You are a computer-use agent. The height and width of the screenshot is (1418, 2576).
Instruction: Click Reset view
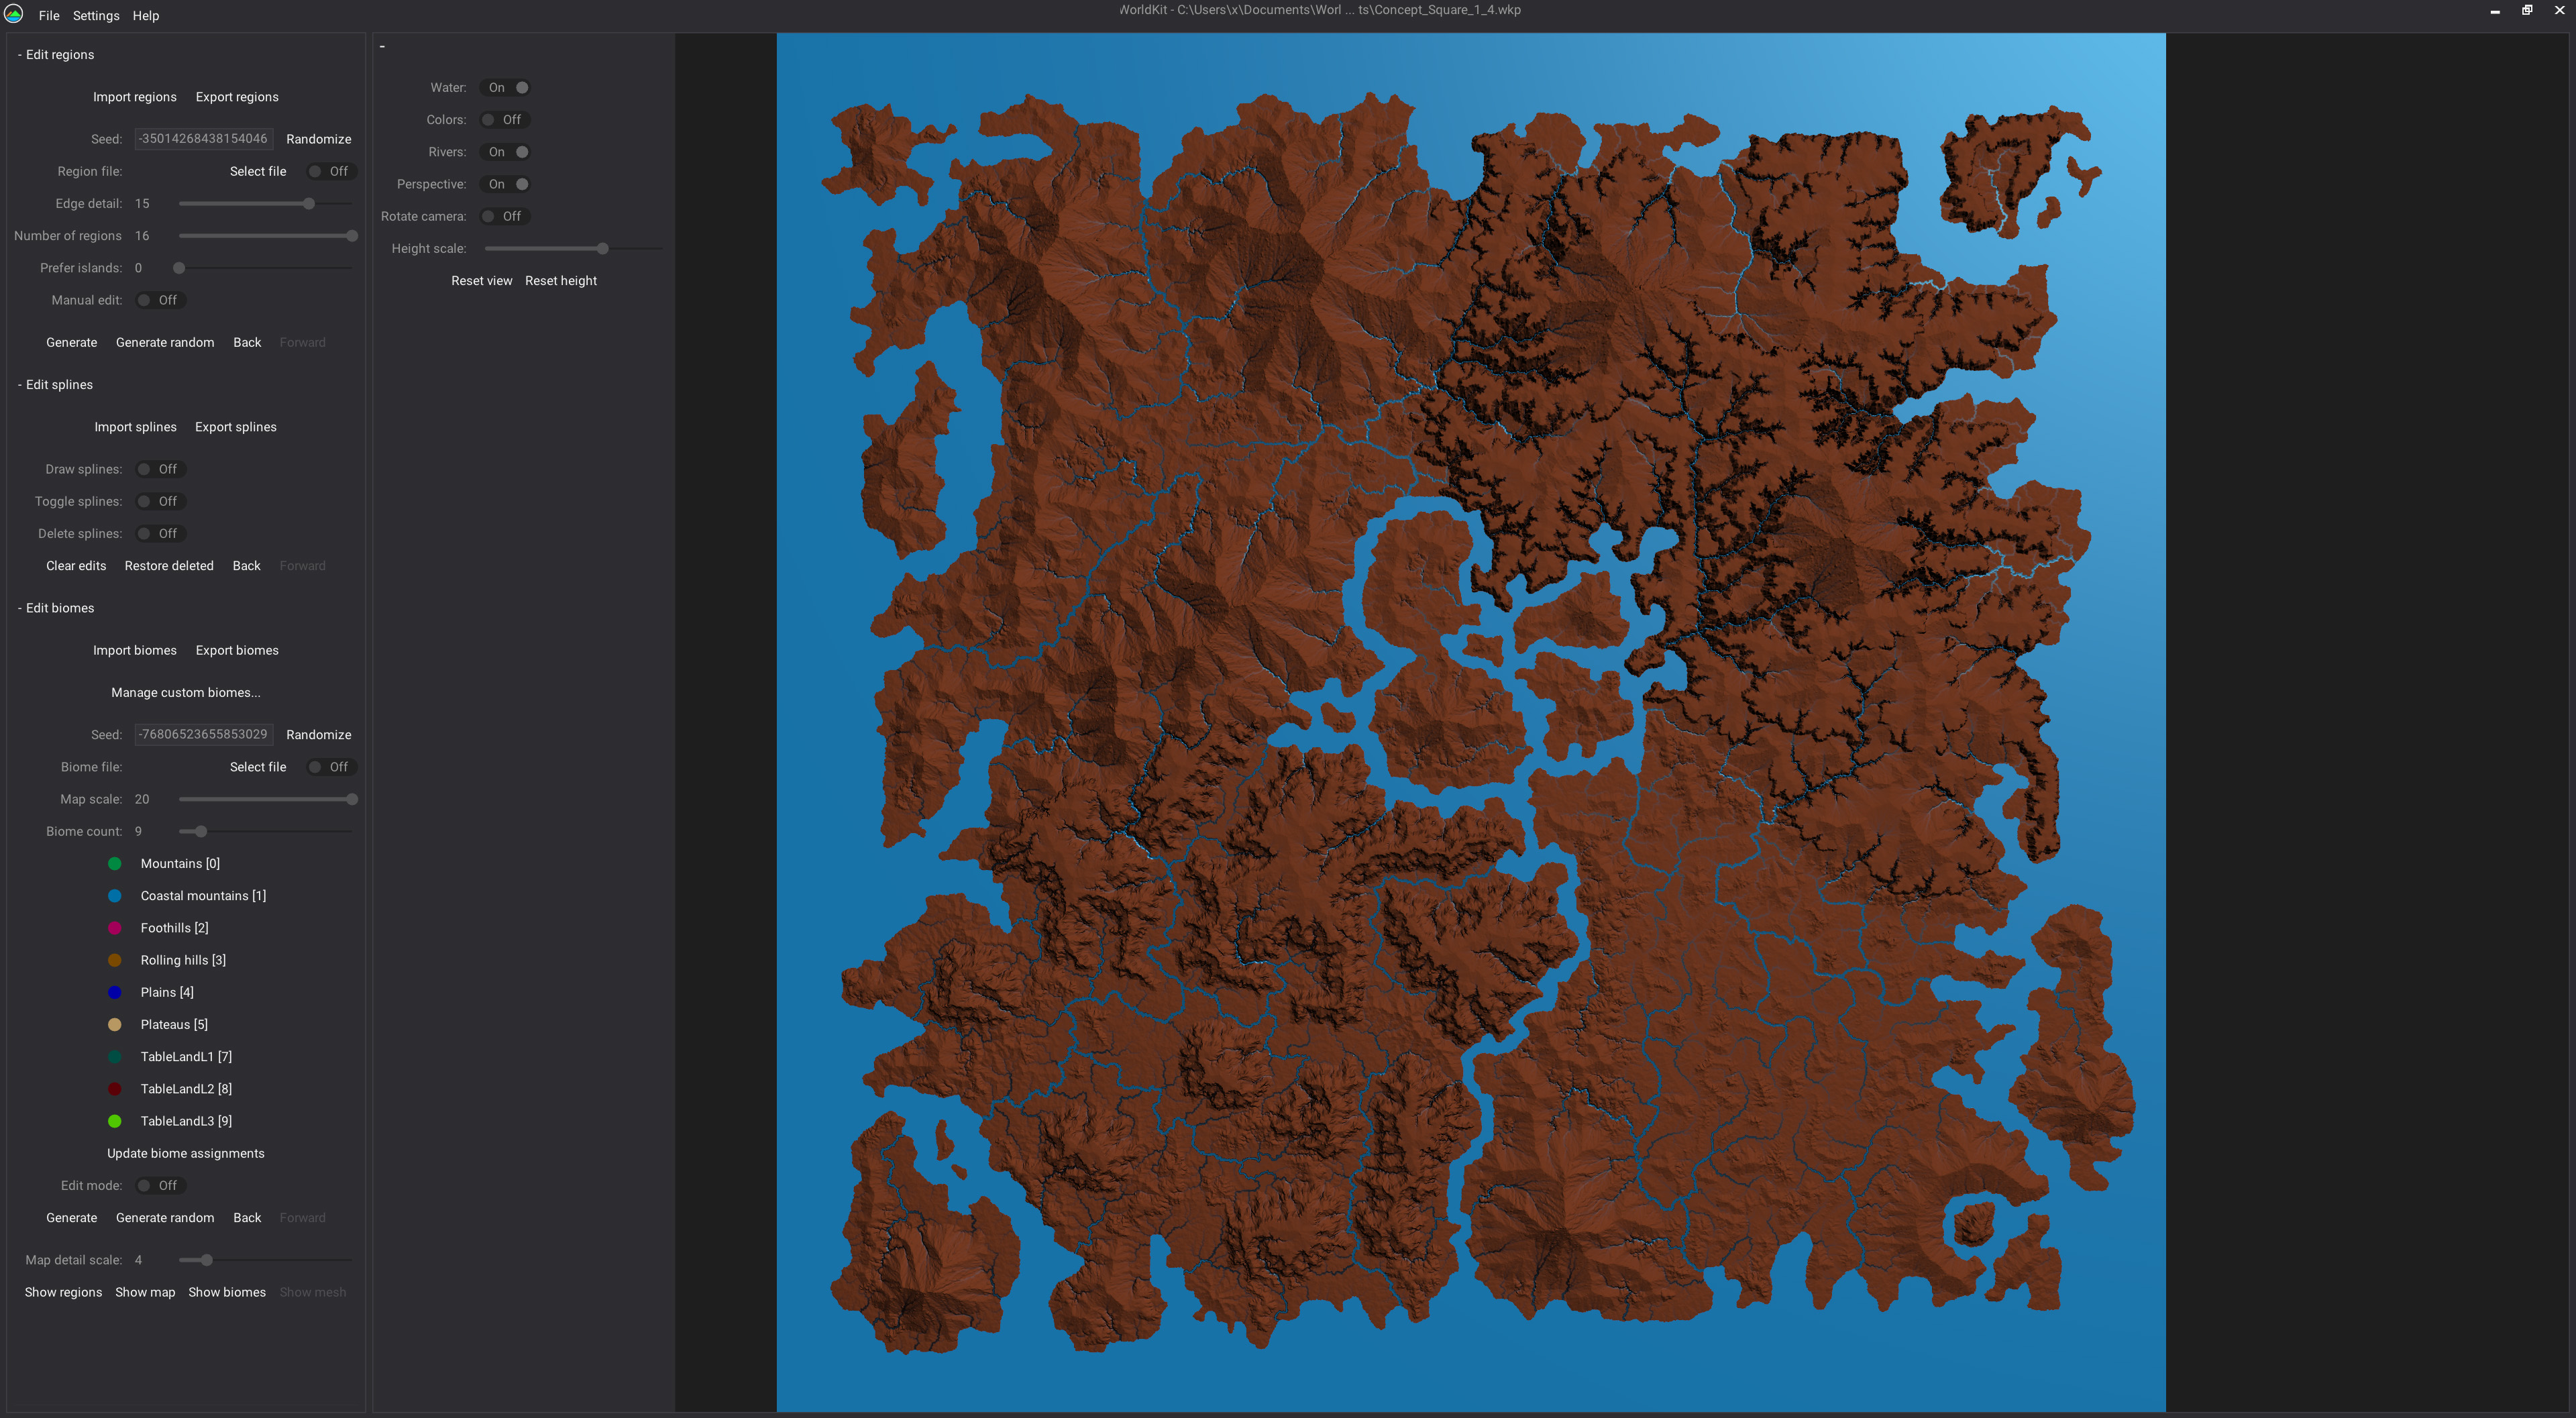pos(482,281)
